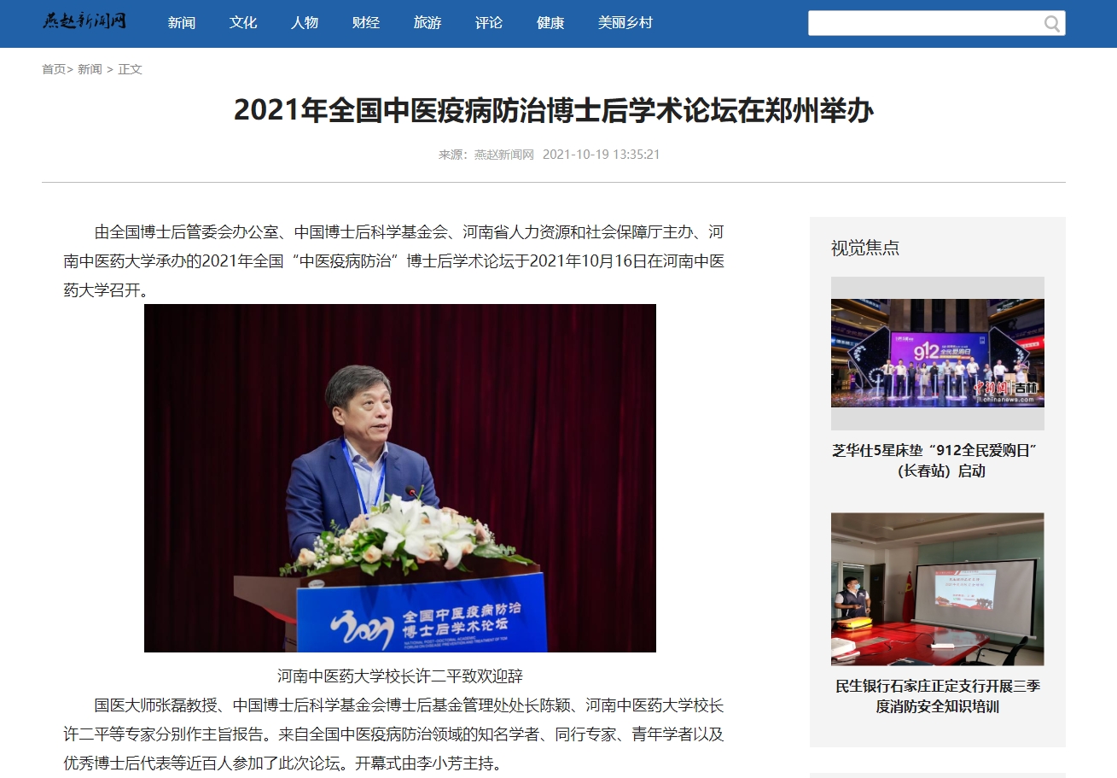Select 财经 in the top navigation
This screenshot has width=1117, height=778.
pos(366,23)
